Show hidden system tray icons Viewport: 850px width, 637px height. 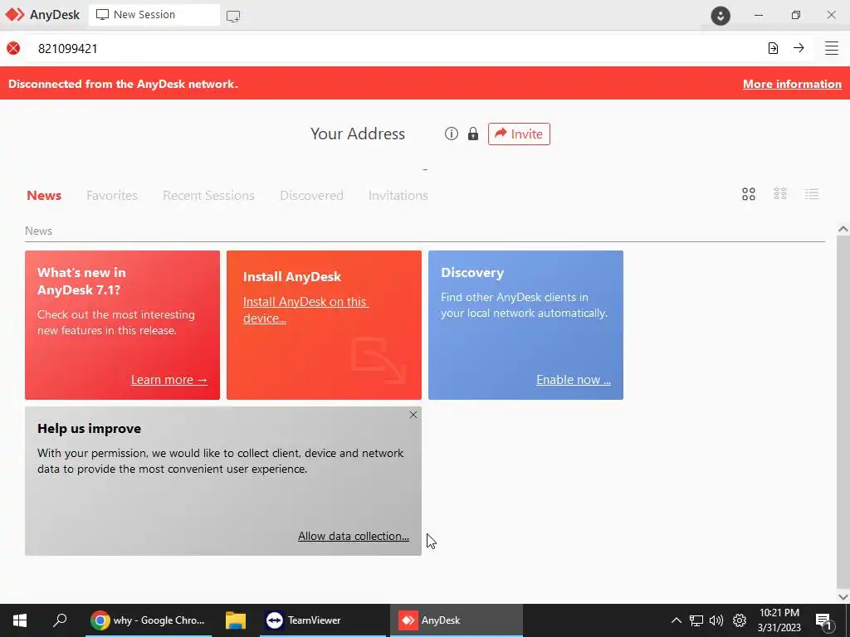[676, 620]
